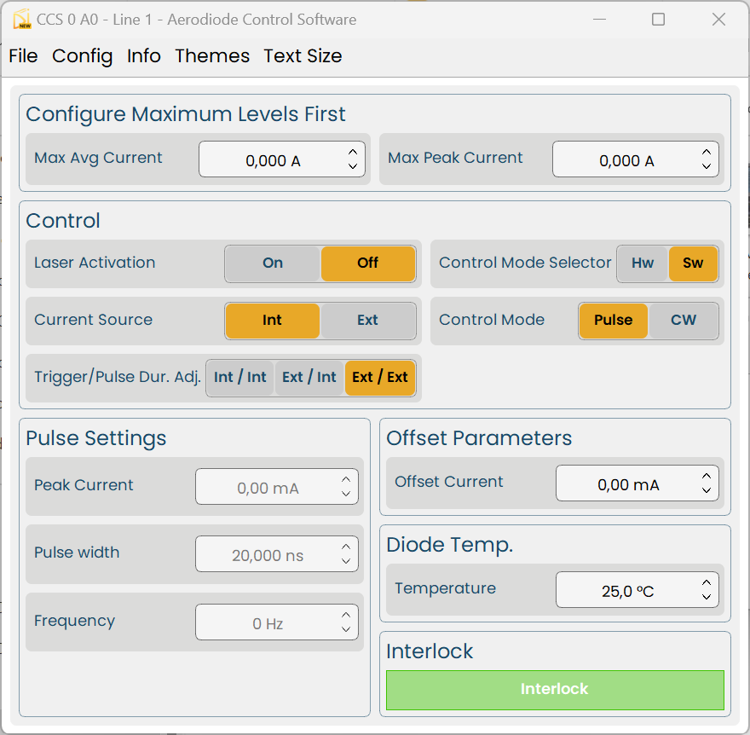
Task: Increase Max Avg Current with up arrow
Action: click(353, 152)
